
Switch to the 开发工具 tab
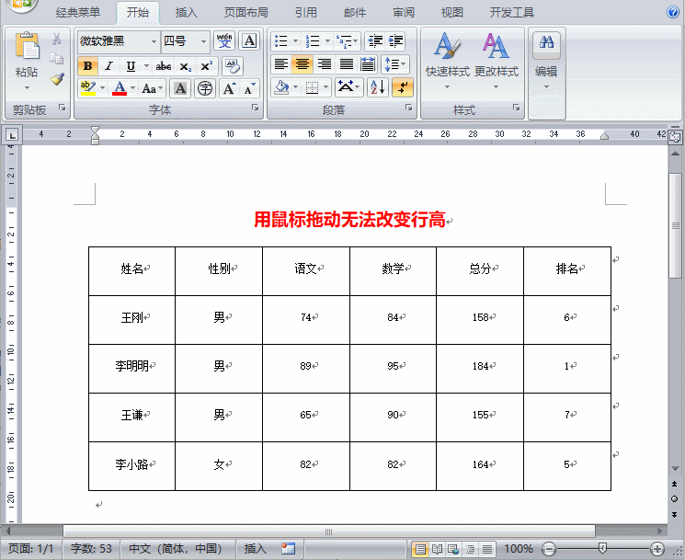[511, 12]
